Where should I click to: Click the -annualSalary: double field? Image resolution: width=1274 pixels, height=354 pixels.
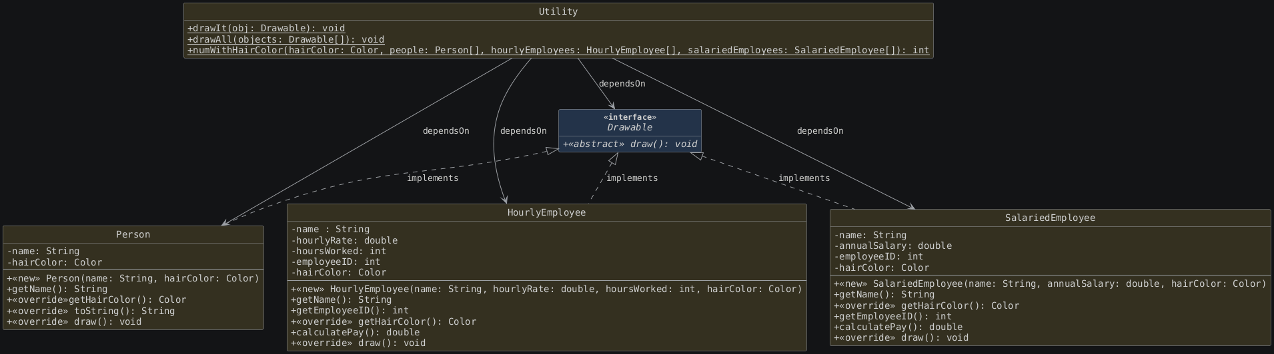point(892,246)
